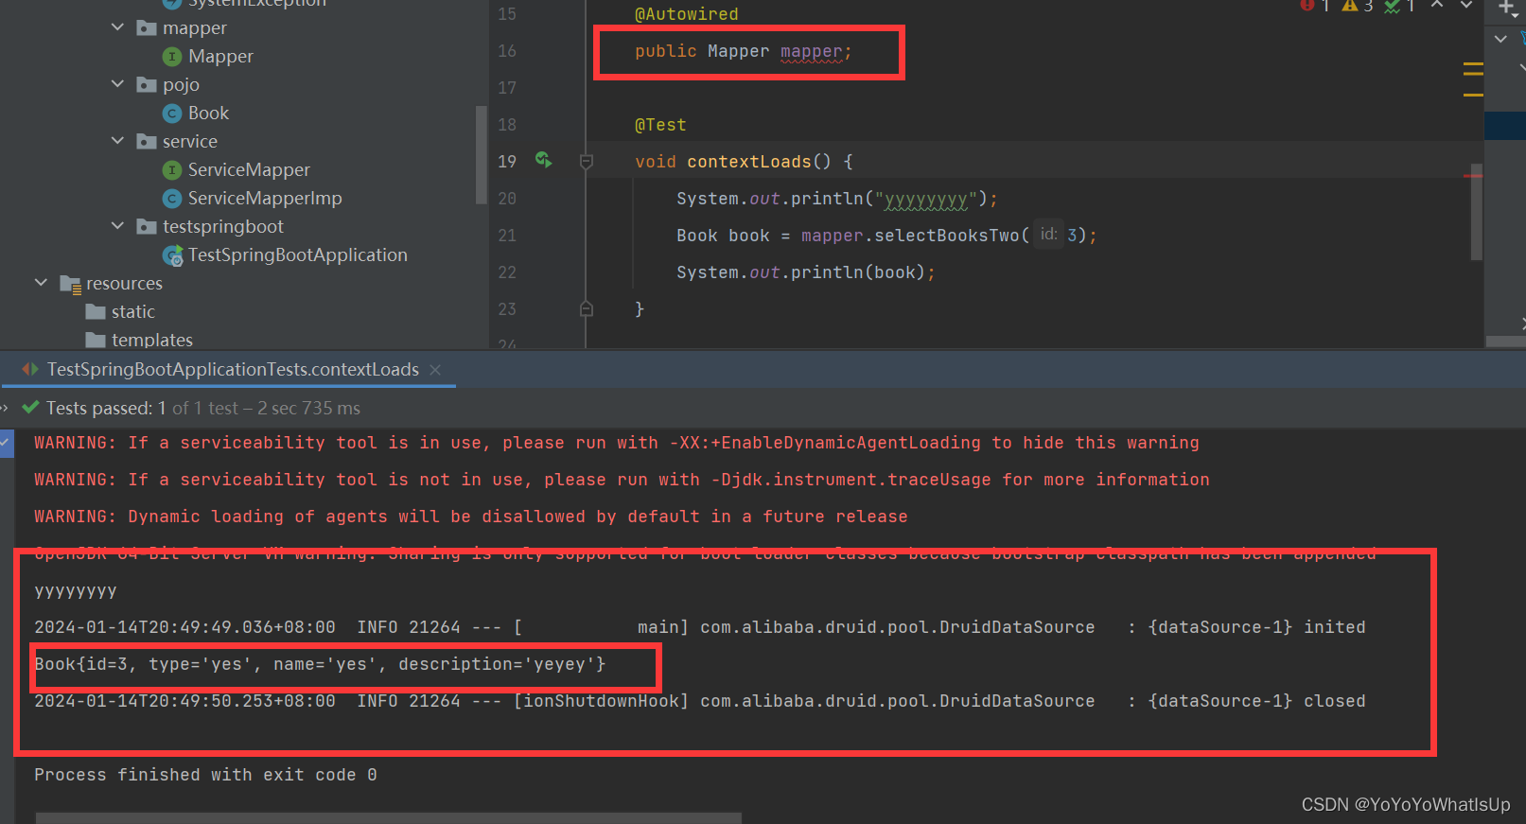Click Process finished with exit code 0
The image size is (1526, 824).
click(205, 775)
